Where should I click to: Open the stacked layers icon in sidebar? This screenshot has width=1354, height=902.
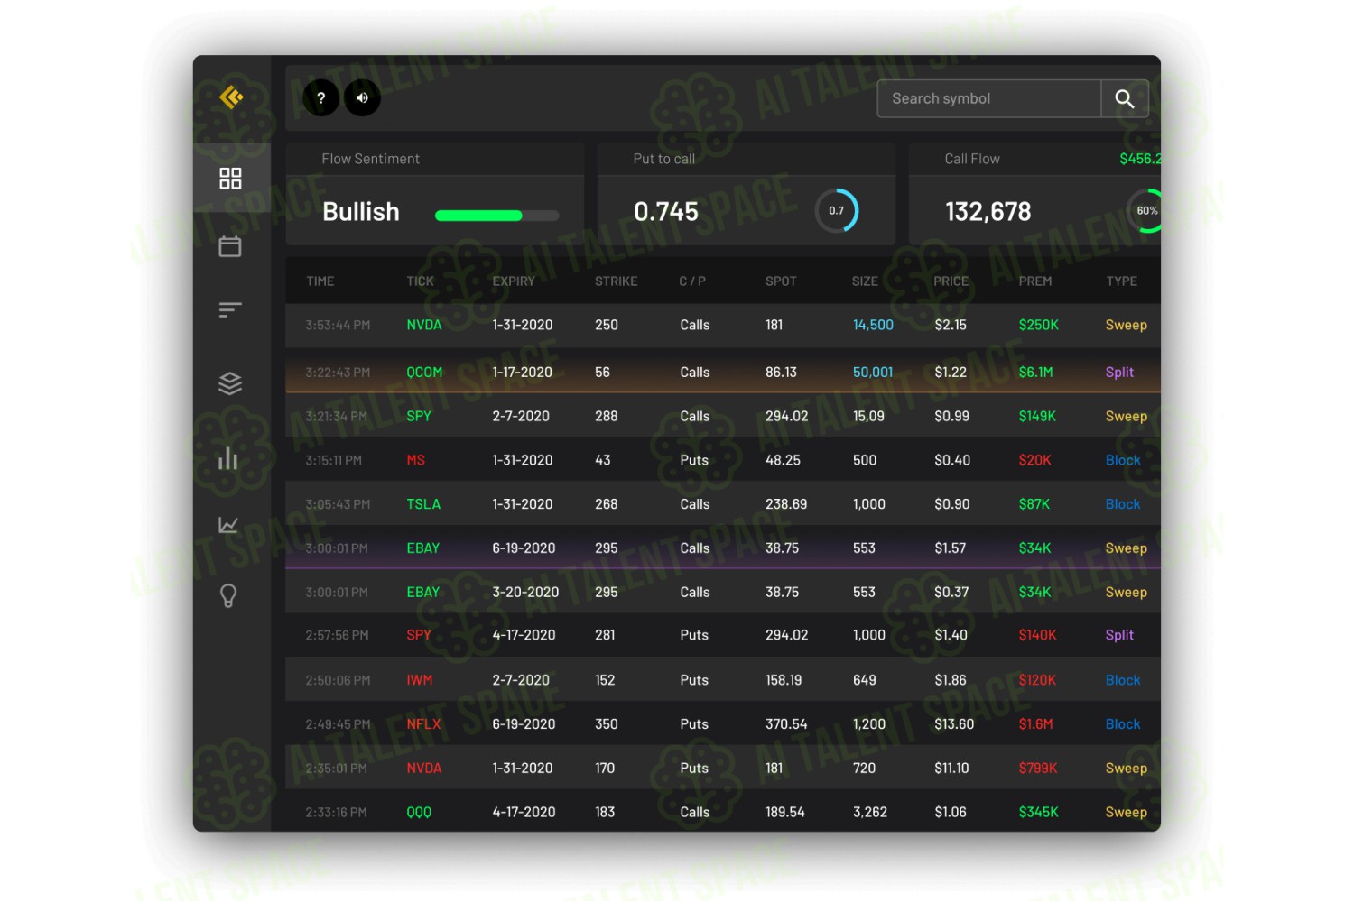pos(230,383)
